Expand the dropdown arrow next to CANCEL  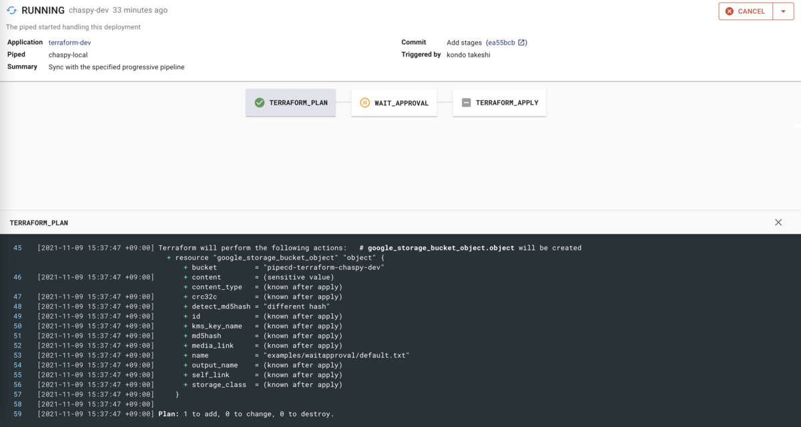(782, 11)
